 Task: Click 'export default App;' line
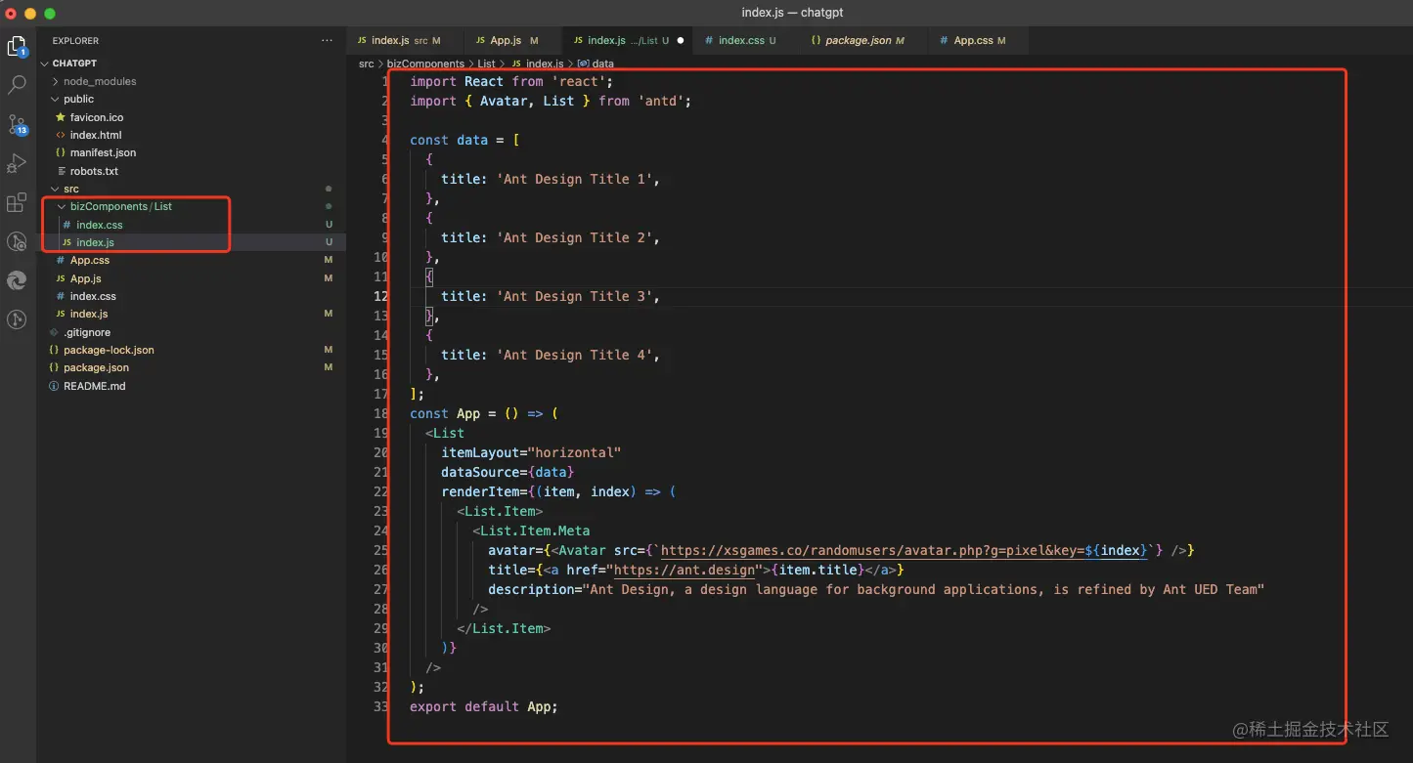tap(484, 706)
